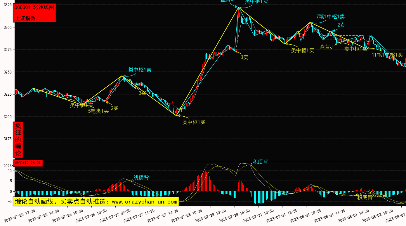Select the 积顶背 MACD divergence label
Image resolution: width=406 pixels, height=226 pixels.
[x=260, y=162]
